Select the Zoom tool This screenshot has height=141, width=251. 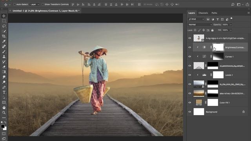tap(4, 113)
